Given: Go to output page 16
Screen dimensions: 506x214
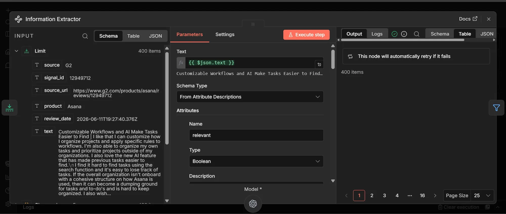Looking at the screenshot, I should [422, 196].
